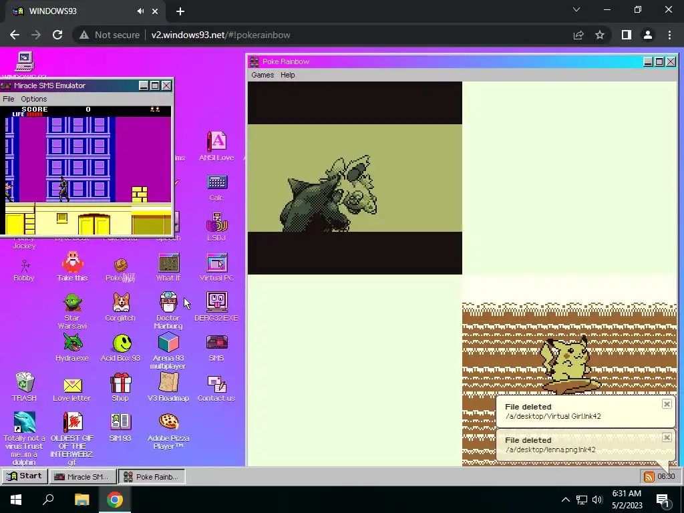The width and height of the screenshot is (684, 513).
Task: Open Arena 93 multiplayer desktop icon
Action: pos(168,351)
